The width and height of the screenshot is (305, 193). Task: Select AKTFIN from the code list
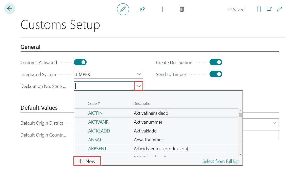coord(95,113)
